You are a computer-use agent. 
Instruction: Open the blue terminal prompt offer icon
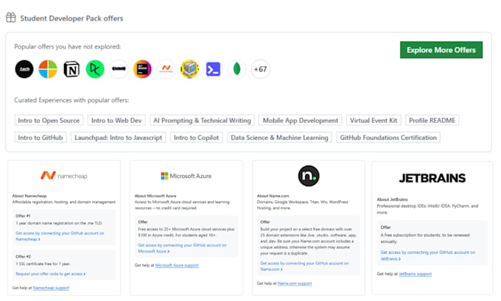pos(214,69)
